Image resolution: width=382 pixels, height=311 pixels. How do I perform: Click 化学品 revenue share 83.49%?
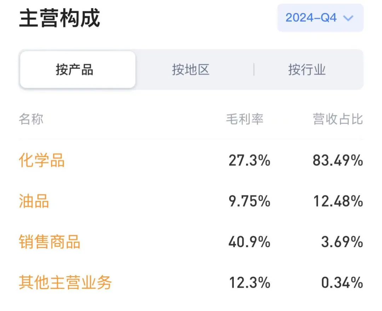(338, 160)
